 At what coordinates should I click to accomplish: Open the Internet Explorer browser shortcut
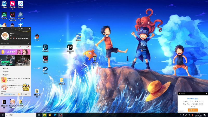pyautogui.click(x=4, y=4)
